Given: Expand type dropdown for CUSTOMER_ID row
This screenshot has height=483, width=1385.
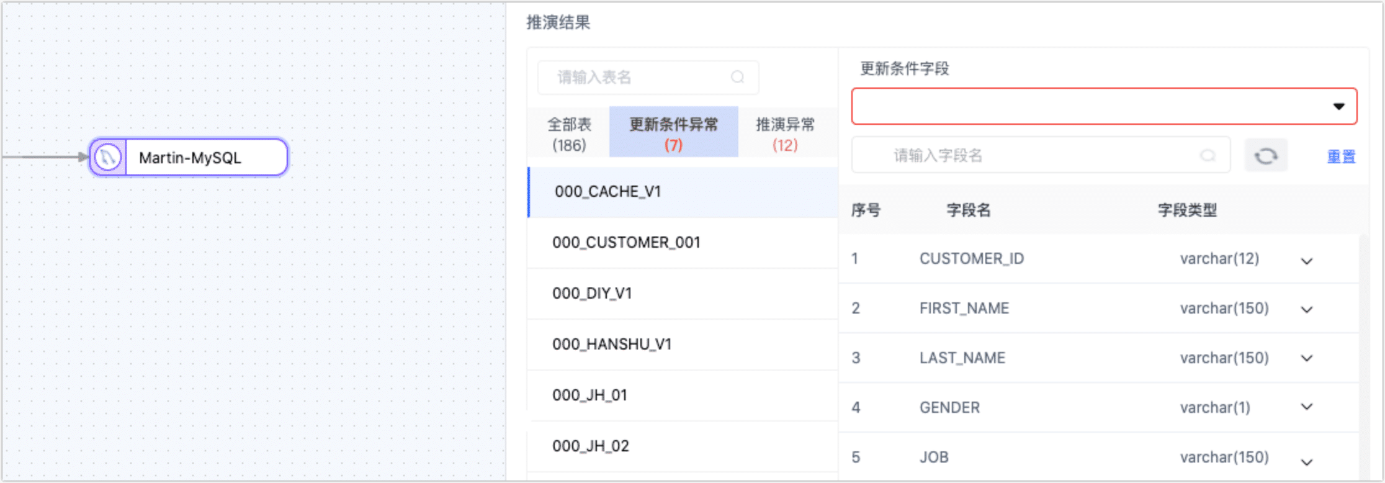Looking at the screenshot, I should coord(1307,261).
